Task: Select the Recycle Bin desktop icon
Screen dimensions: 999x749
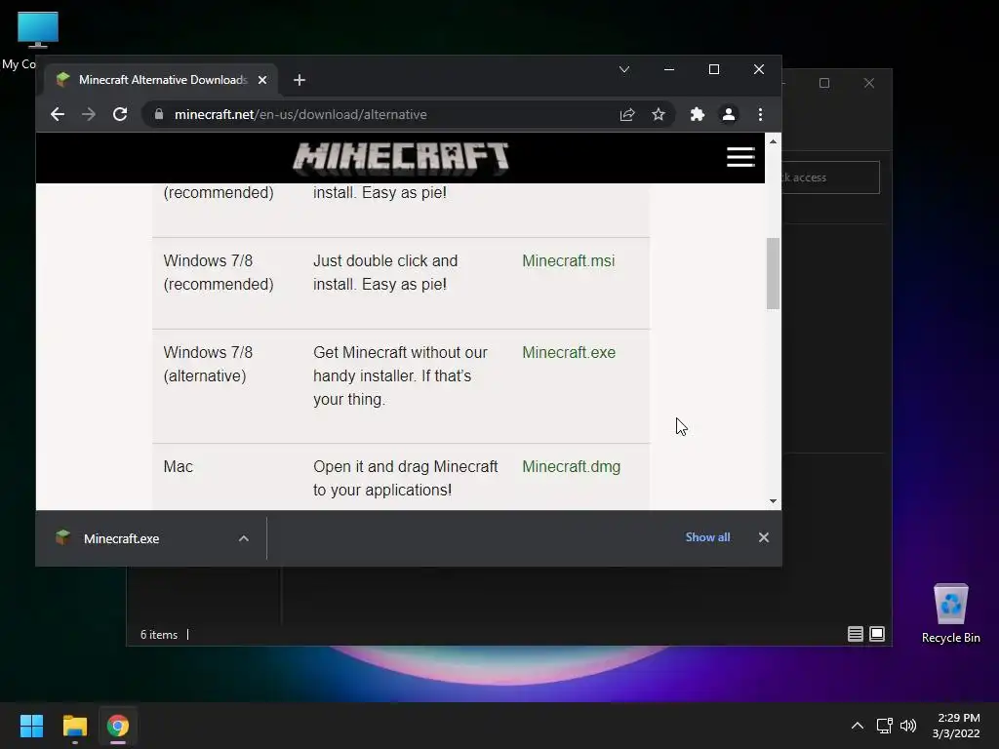Action: (950, 614)
